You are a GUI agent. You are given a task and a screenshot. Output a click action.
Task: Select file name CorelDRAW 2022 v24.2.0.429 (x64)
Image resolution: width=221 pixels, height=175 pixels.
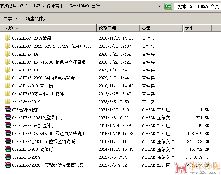click(x=52, y=46)
